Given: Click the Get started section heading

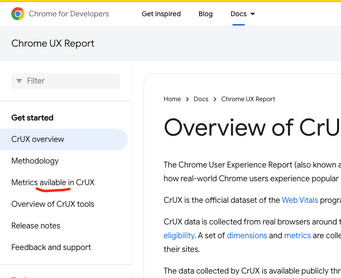Looking at the screenshot, I should [32, 118].
